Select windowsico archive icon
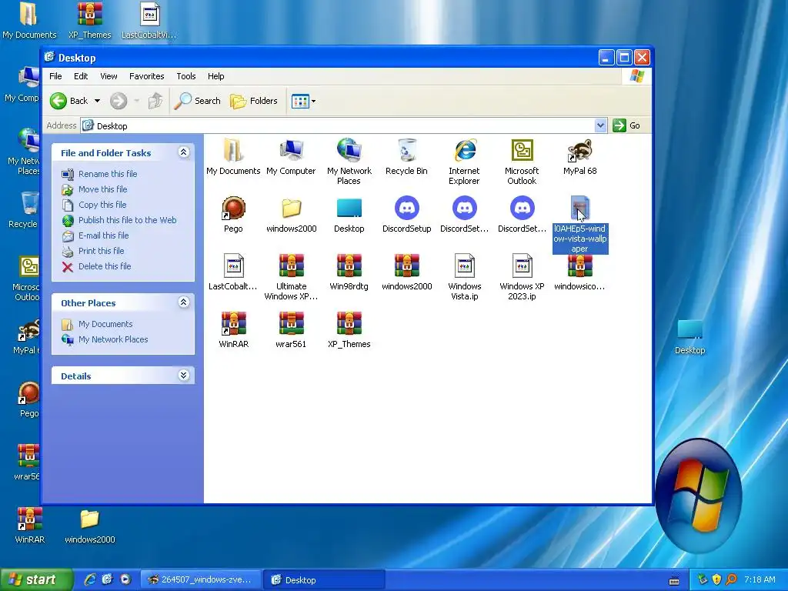 [580, 267]
